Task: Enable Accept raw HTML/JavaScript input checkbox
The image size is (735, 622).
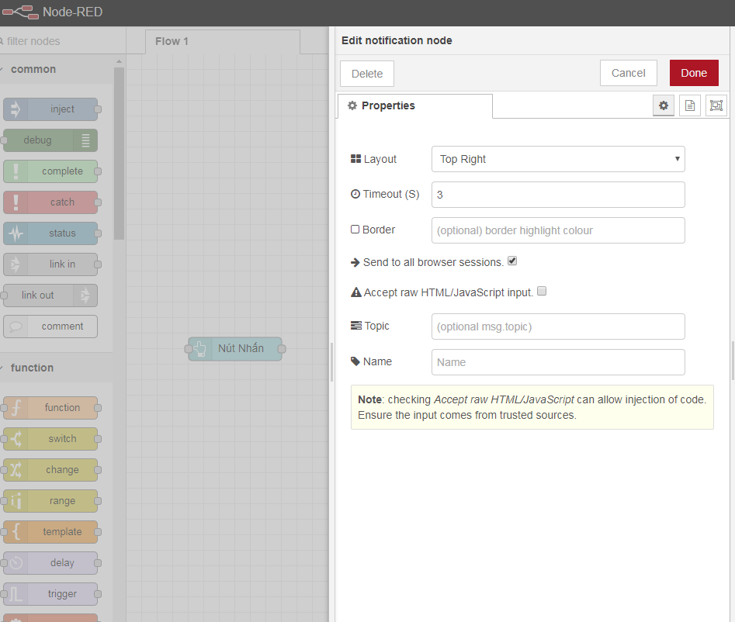Action: pos(542,292)
